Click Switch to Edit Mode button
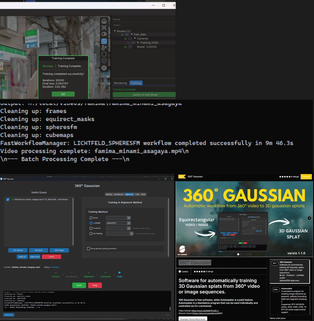 (145, 95)
